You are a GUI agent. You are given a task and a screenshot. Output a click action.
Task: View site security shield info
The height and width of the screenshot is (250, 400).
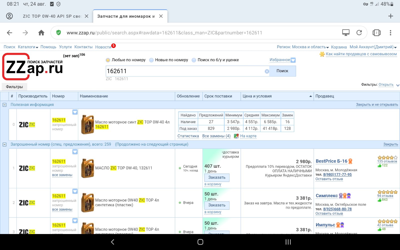coord(58,32)
